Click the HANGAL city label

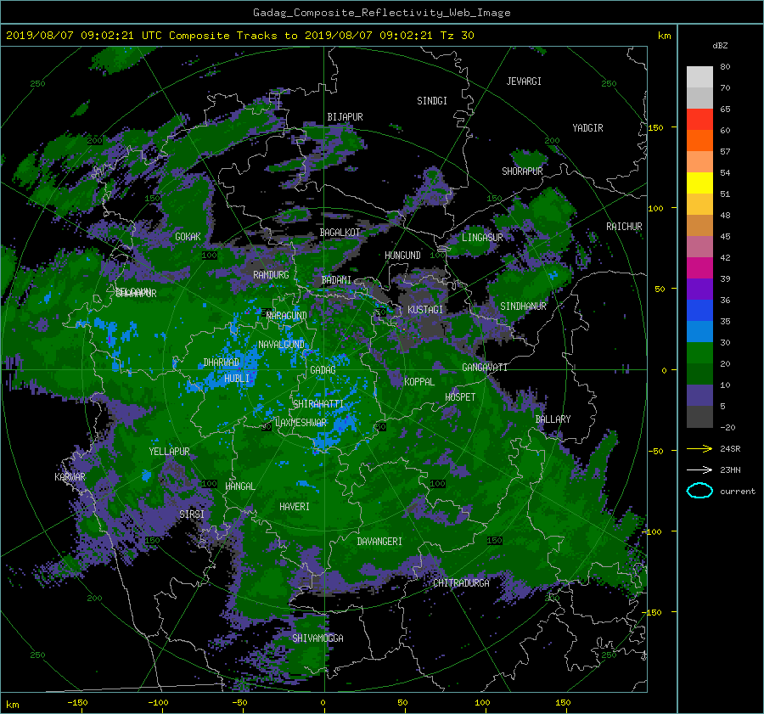tap(239, 486)
